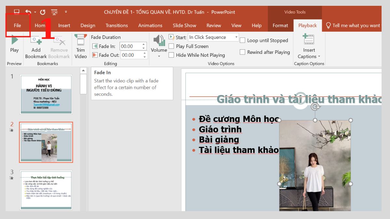
Task: Enable Rewind after Playing
Action: coord(242,52)
